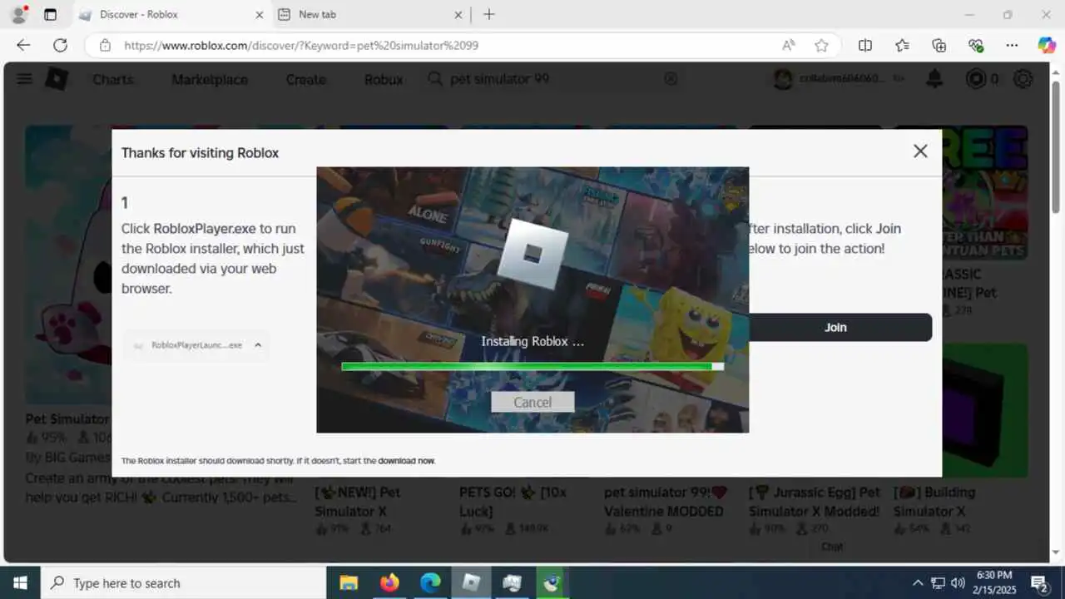This screenshot has height=599, width=1065.
Task: Launch the Copilot icon
Action: pyautogui.click(x=1047, y=46)
